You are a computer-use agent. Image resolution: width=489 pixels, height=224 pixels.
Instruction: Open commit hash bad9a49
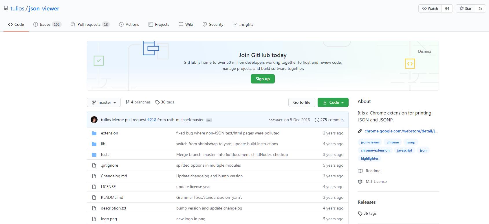[275, 120]
